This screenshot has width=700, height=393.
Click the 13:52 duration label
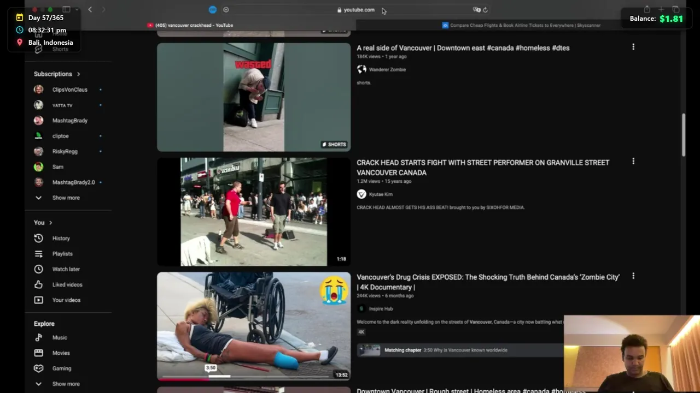pyautogui.click(x=341, y=375)
